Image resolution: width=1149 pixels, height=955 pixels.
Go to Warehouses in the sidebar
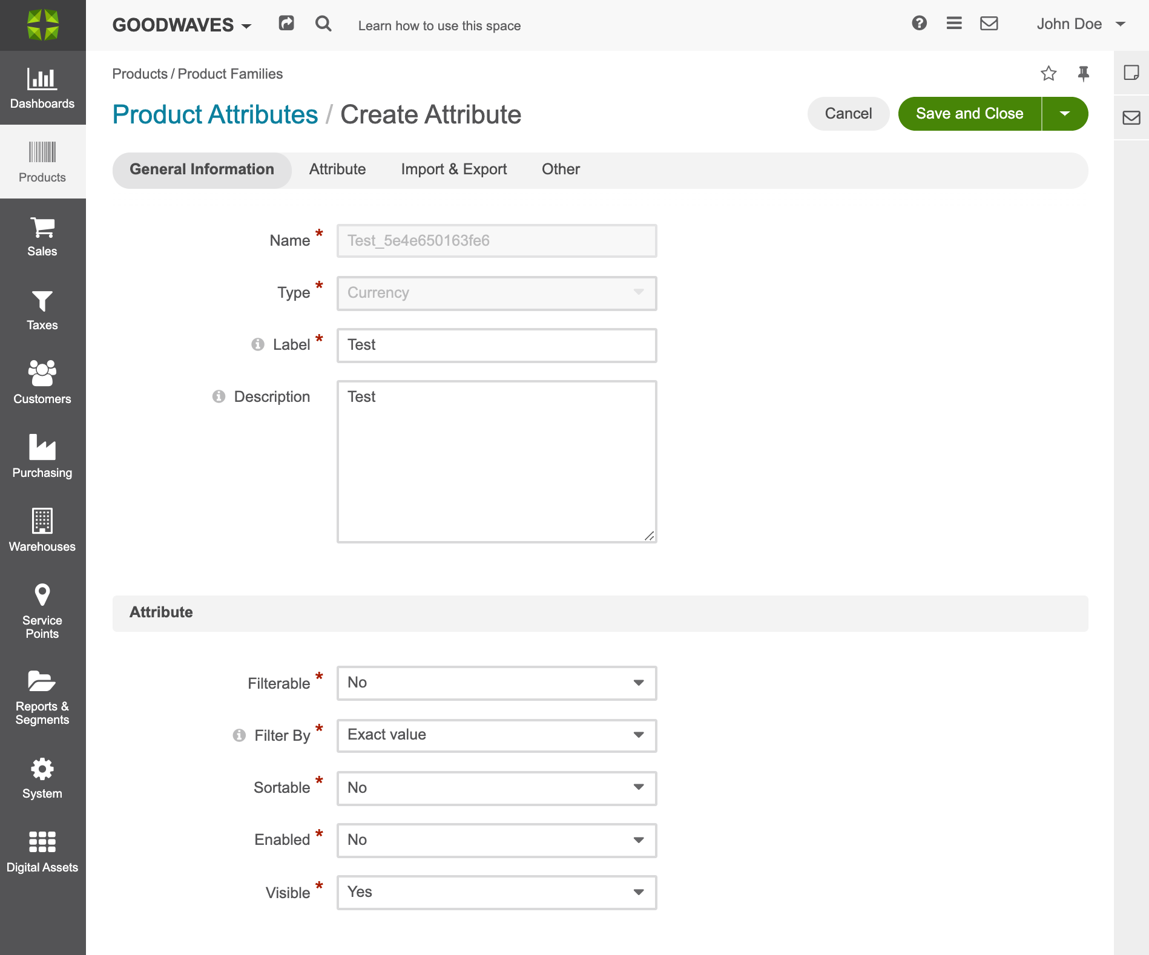[x=42, y=531]
